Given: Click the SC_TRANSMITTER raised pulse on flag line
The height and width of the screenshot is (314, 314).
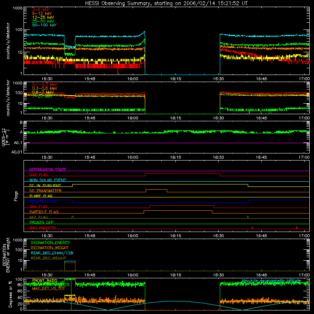Looking at the screenshot, I should (156, 190).
